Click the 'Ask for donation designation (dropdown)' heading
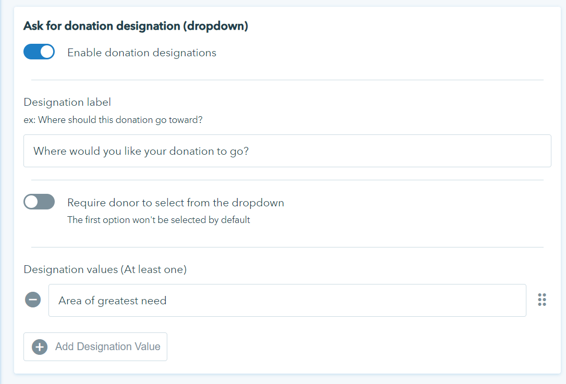 [136, 27]
